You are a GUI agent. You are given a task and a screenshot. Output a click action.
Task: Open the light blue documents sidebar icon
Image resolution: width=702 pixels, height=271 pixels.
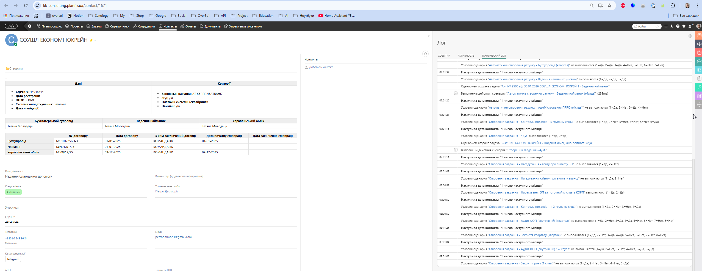pos(699,70)
